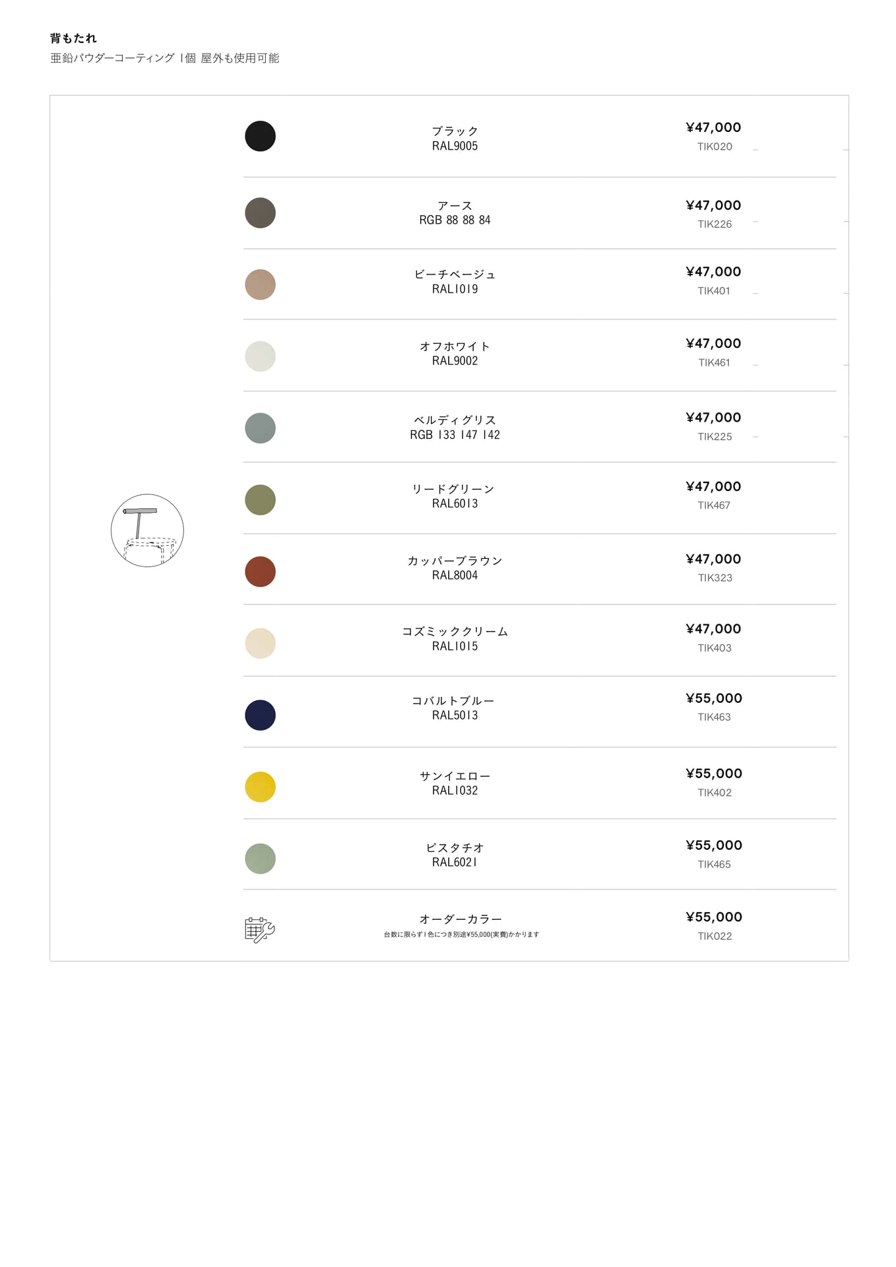Click the custom order color wrench icon
896x1267 pixels.
260,930
